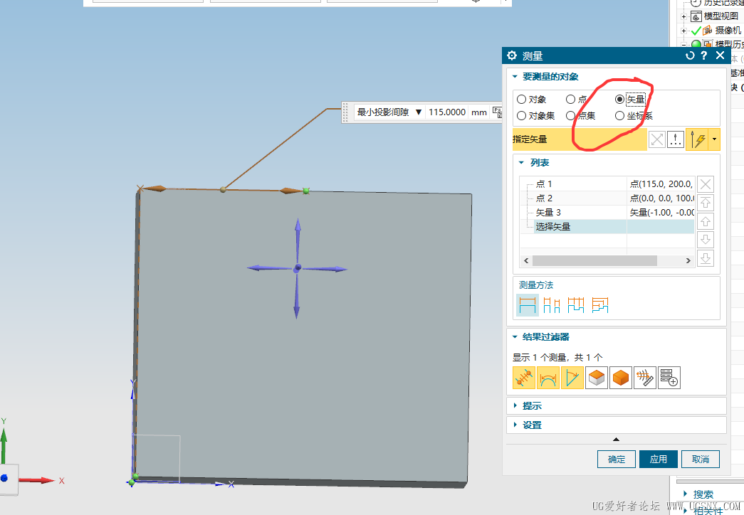This screenshot has height=515, width=744.
Task: Select the 矢量 3 row in the list
Action: click(608, 213)
